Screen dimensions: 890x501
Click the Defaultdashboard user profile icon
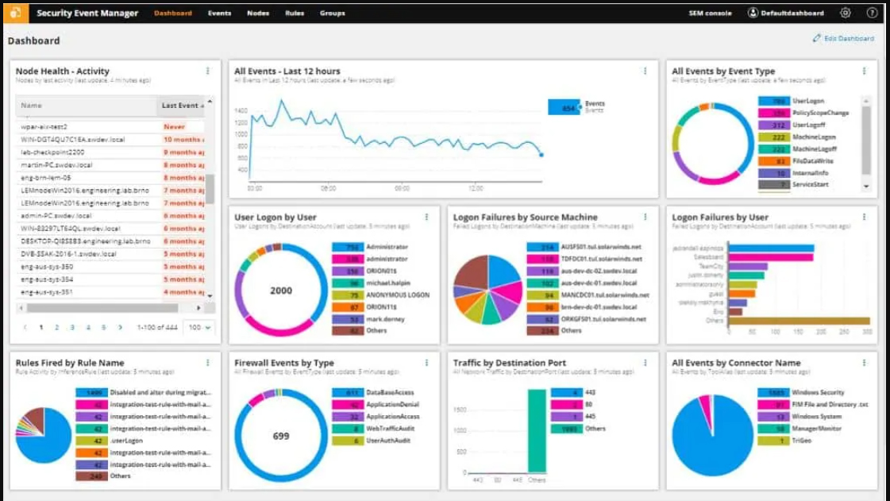click(x=753, y=13)
